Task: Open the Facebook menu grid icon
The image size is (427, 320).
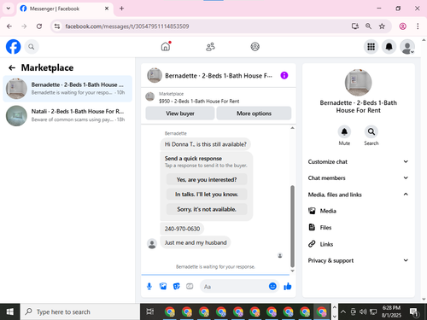Action: 371,47
